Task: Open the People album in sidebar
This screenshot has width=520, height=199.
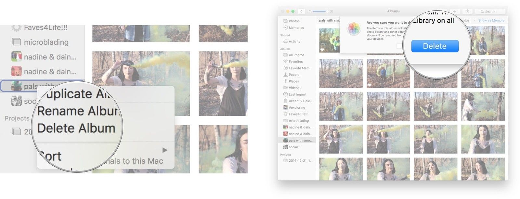Action: point(294,75)
